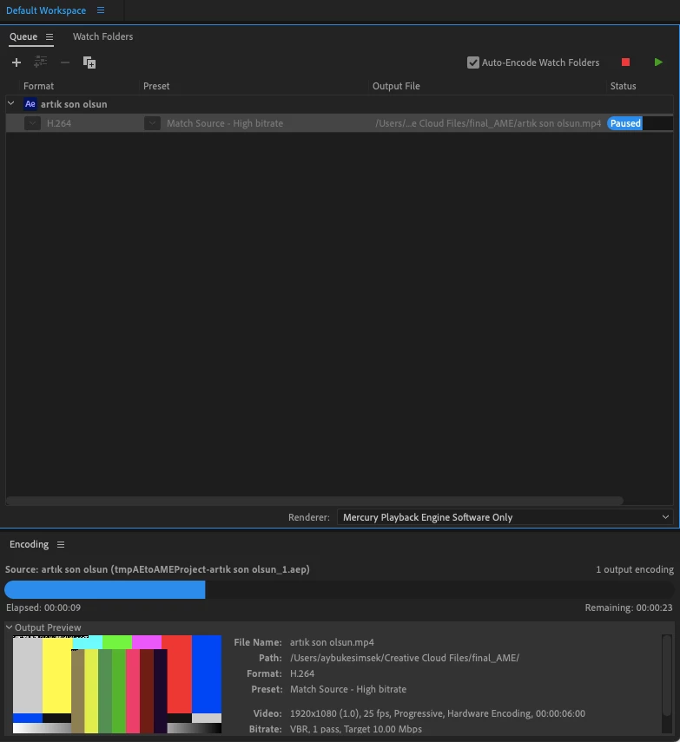Image resolution: width=680 pixels, height=742 pixels.
Task: Click the Add Output icon
Action: (x=40, y=62)
